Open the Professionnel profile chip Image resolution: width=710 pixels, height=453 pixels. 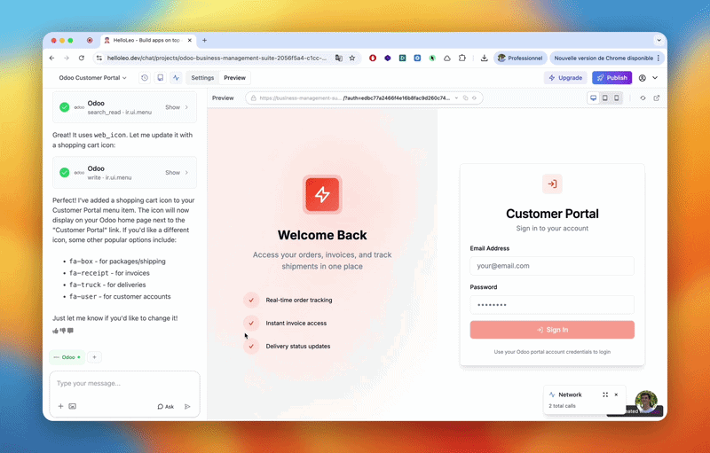(x=520, y=58)
